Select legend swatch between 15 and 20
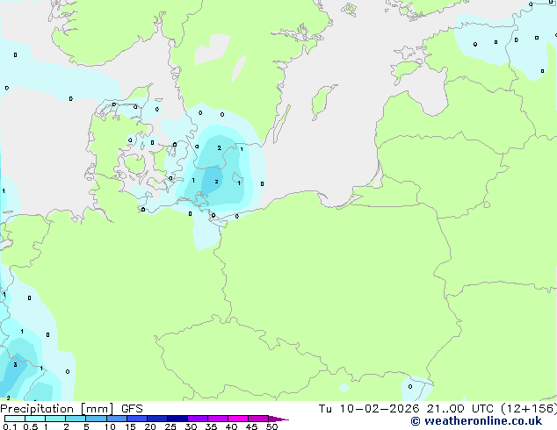This screenshot has height=430, width=557. pyautogui.click(x=137, y=419)
